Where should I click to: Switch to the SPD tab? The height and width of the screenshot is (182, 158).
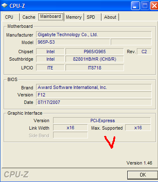point(92,17)
